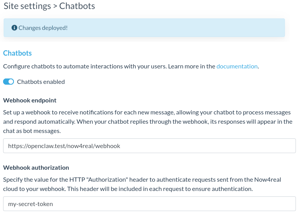Click the "Webhook endpoint" bold label
This screenshot has width=299, height=213.
pyautogui.click(x=30, y=101)
